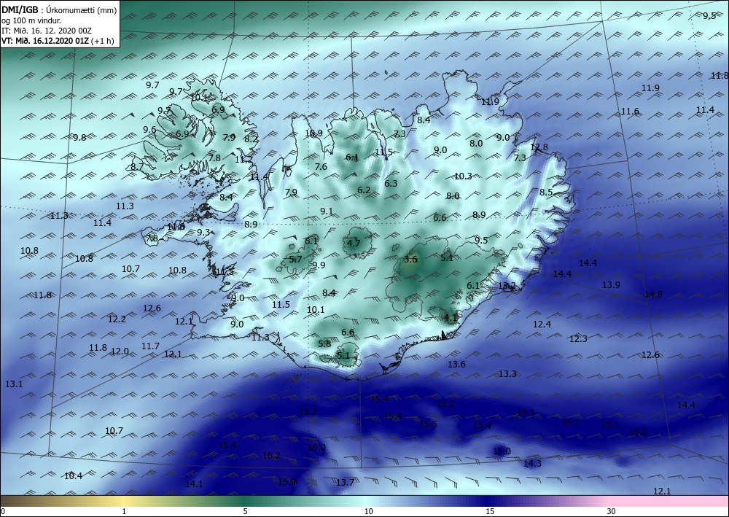
Task: Click the 14.3 value near the bottom
Action: pyautogui.click(x=532, y=464)
